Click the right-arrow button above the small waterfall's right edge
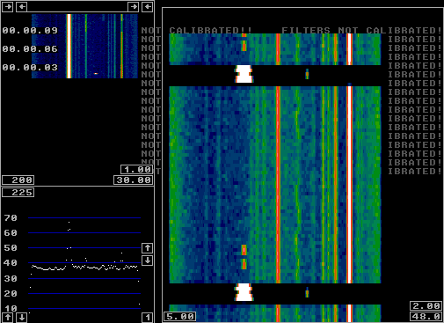 point(134,6)
